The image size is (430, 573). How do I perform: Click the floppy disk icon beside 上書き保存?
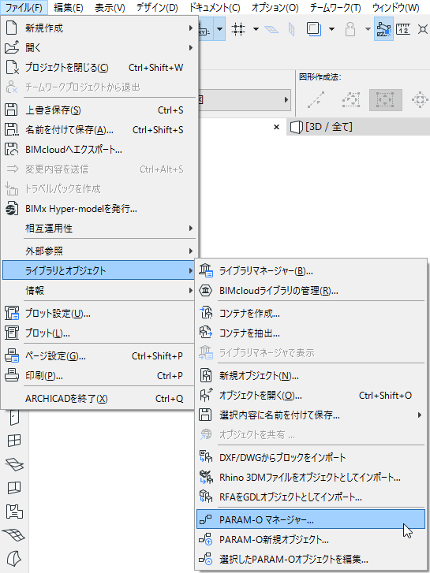(x=11, y=110)
